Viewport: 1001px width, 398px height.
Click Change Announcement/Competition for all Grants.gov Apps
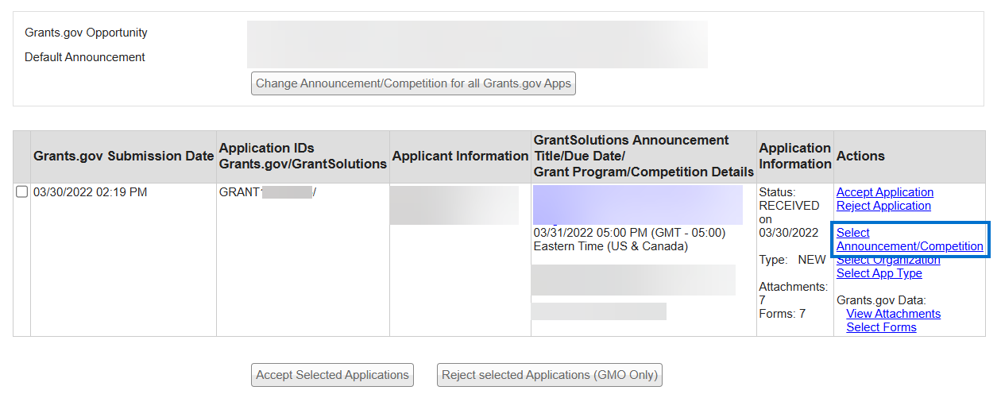pos(413,83)
